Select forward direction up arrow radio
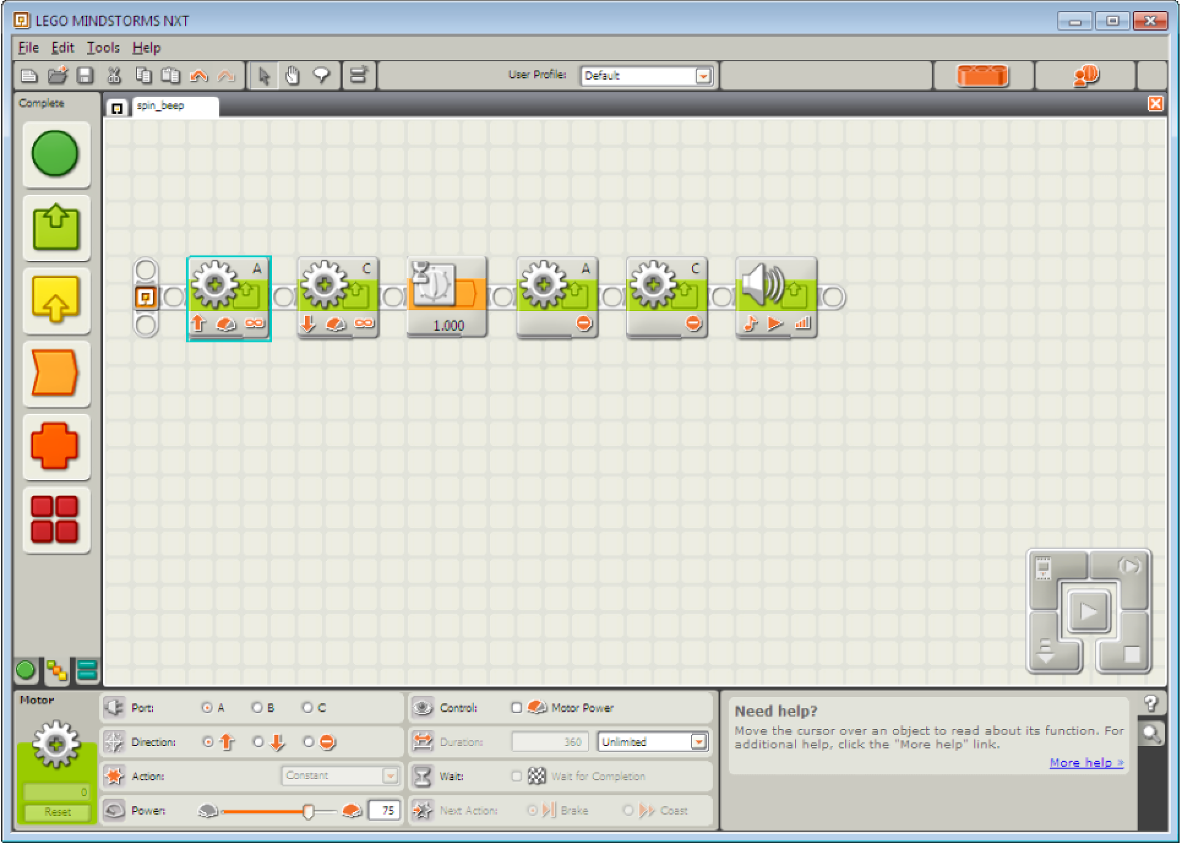Viewport: 1182px width, 844px height. [208, 742]
